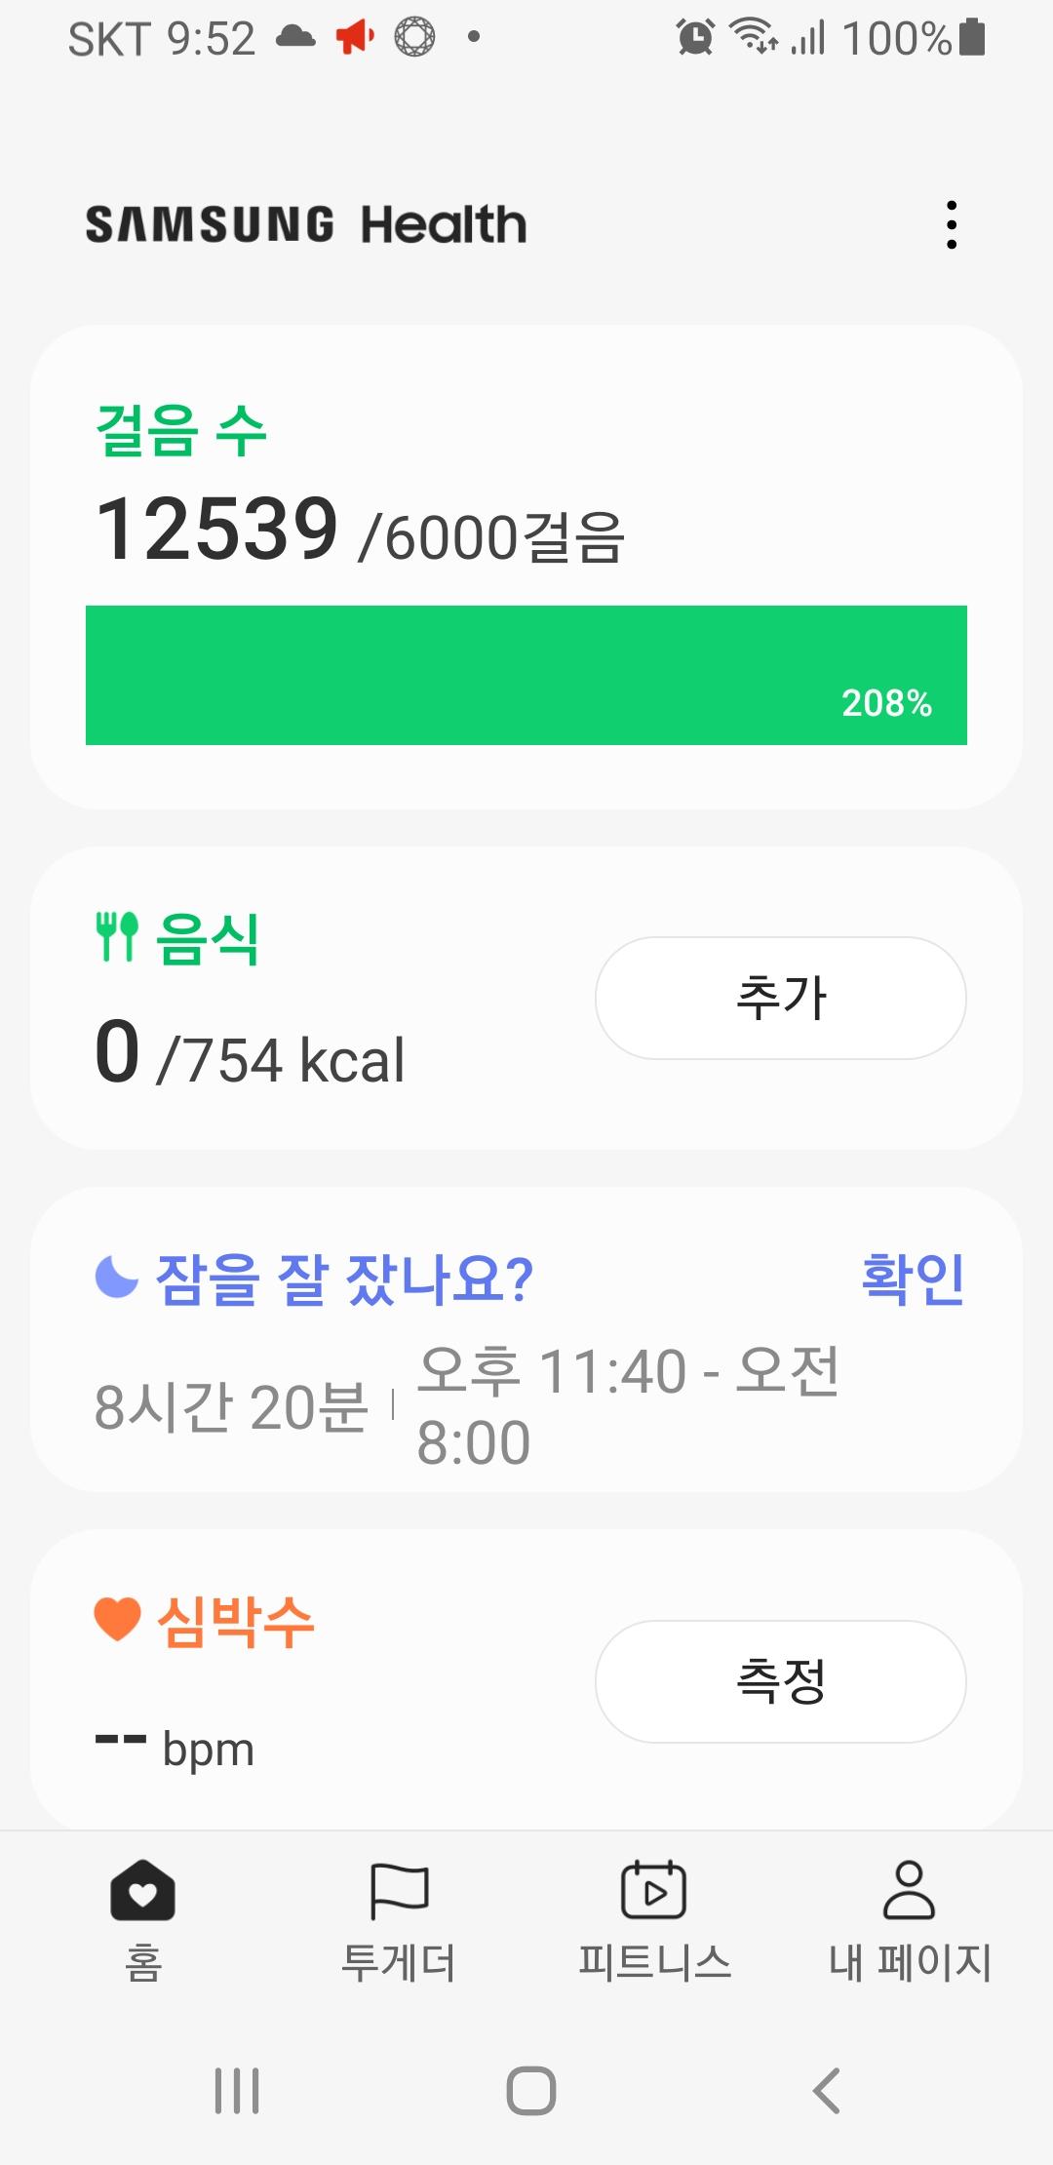Open the Together flag icon tab
The height and width of the screenshot is (2165, 1053).
point(399,1890)
